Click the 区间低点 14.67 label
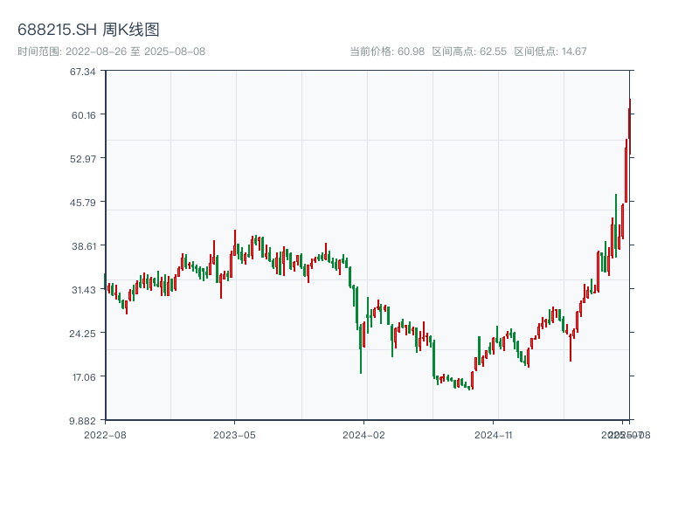Screen dimensions: 699x524 [x=550, y=52]
